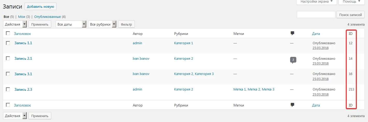Sort the table by Дата column header

coord(316,34)
